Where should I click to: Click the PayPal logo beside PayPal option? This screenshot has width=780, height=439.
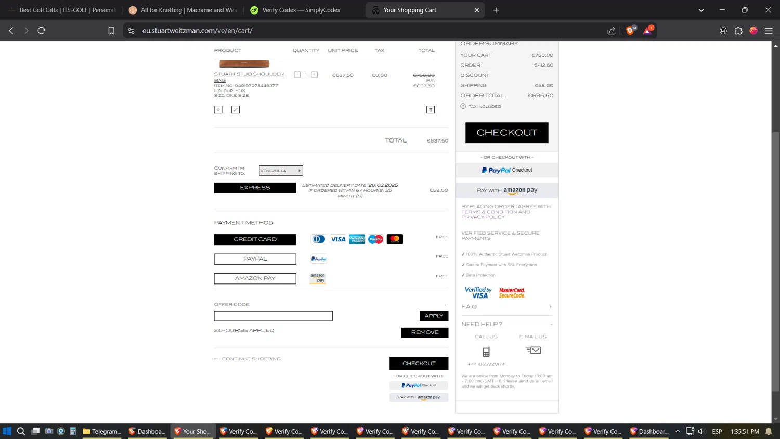319,259
